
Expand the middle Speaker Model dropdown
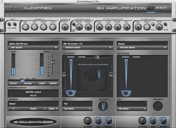88,48
